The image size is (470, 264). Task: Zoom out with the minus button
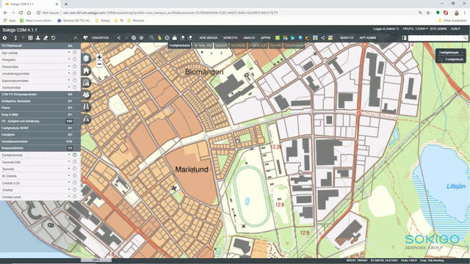click(99, 64)
